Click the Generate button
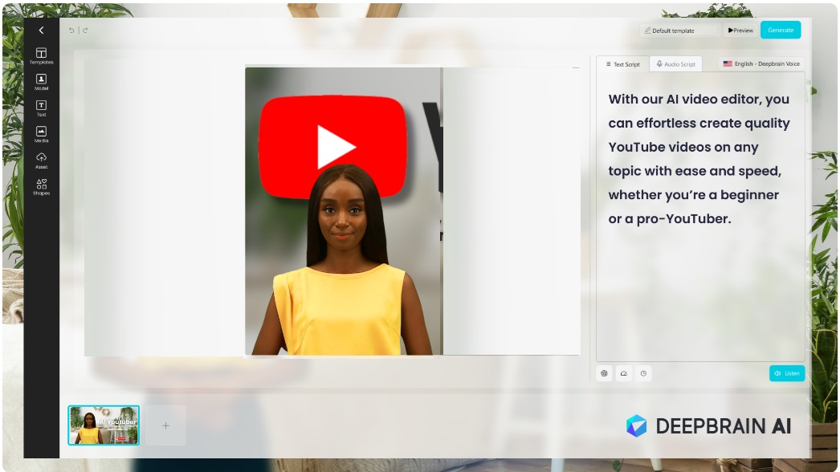The width and height of the screenshot is (840, 472). tap(781, 30)
